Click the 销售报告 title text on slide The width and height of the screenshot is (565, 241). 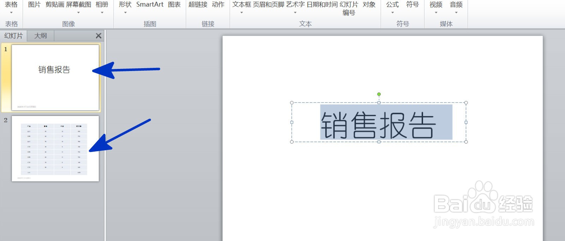click(x=378, y=125)
